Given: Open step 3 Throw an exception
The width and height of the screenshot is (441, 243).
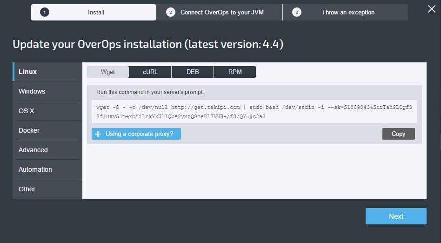Looking at the screenshot, I should pyautogui.click(x=345, y=13).
